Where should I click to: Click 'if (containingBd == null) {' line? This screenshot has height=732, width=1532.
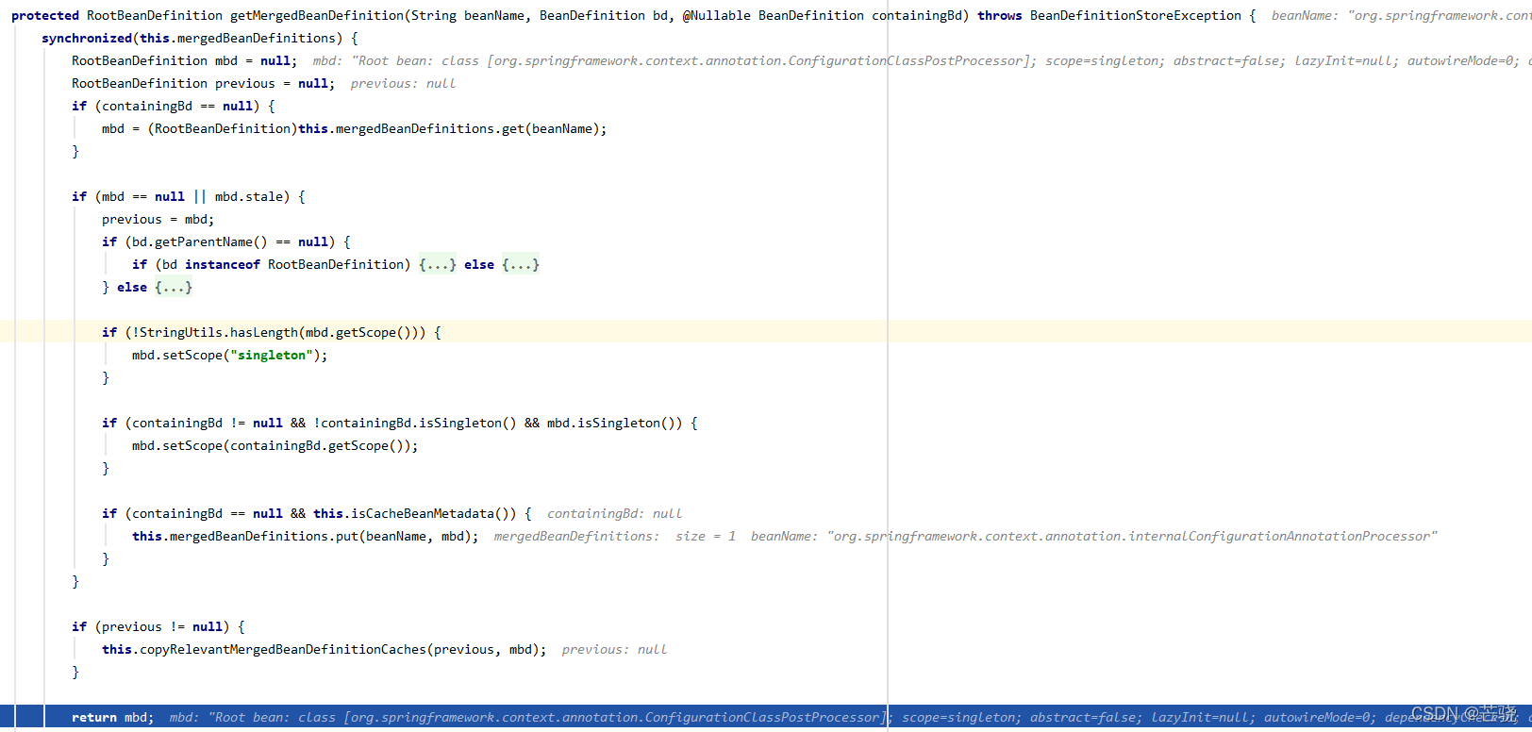pyautogui.click(x=174, y=107)
